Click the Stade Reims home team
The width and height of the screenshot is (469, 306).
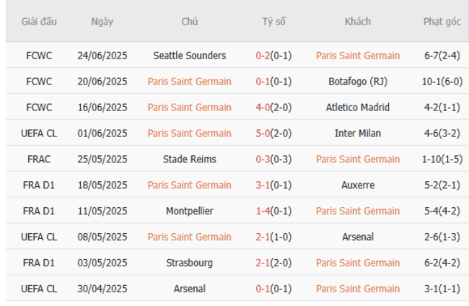pos(189,159)
